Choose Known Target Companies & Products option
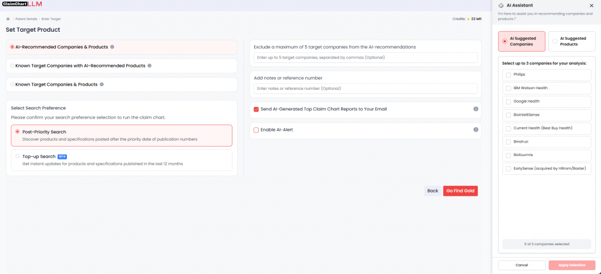Screen dimensions: 601x274 12,84
